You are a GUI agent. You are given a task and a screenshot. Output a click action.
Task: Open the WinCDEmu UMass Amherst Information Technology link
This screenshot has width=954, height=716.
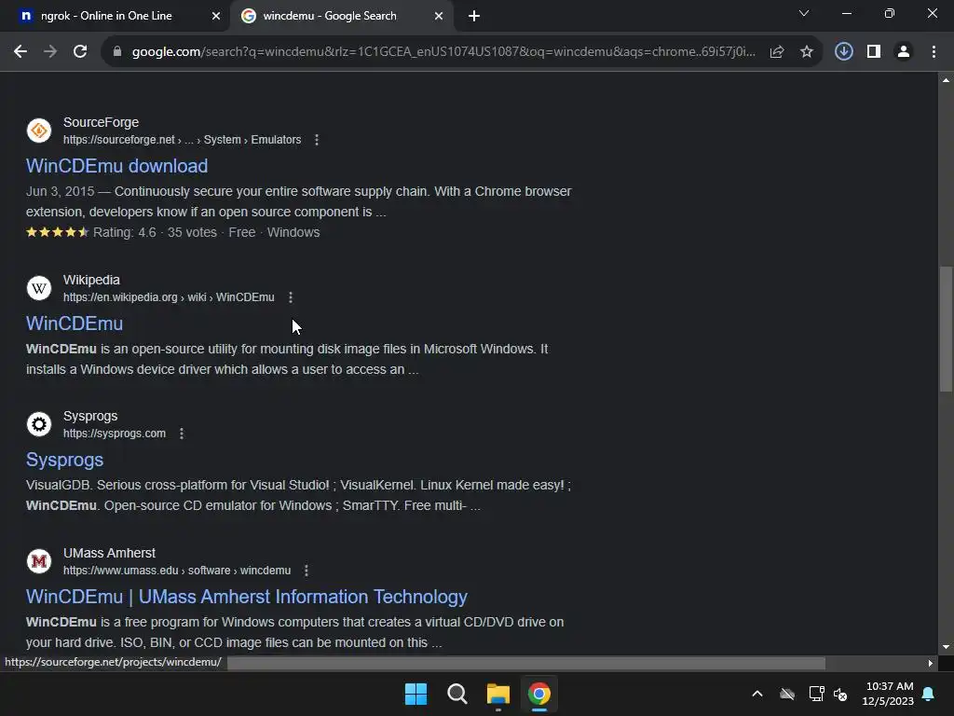point(246,597)
